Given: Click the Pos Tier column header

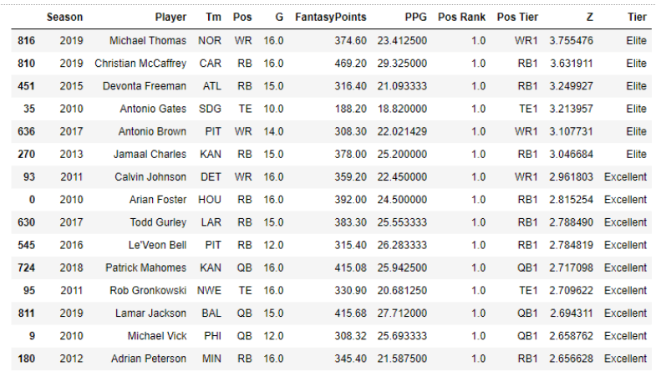Looking at the screenshot, I should pyautogui.click(x=517, y=18).
